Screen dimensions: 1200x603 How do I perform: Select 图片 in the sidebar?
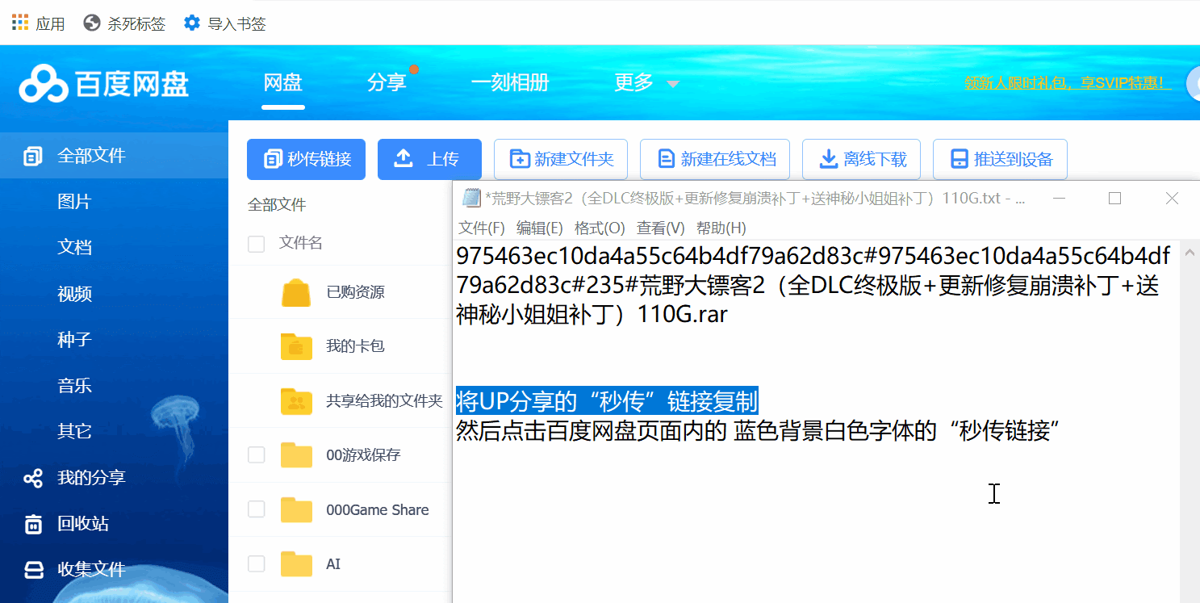[x=74, y=202]
